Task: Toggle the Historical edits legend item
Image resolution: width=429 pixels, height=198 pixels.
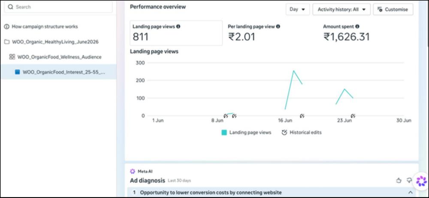Action: 302,133
